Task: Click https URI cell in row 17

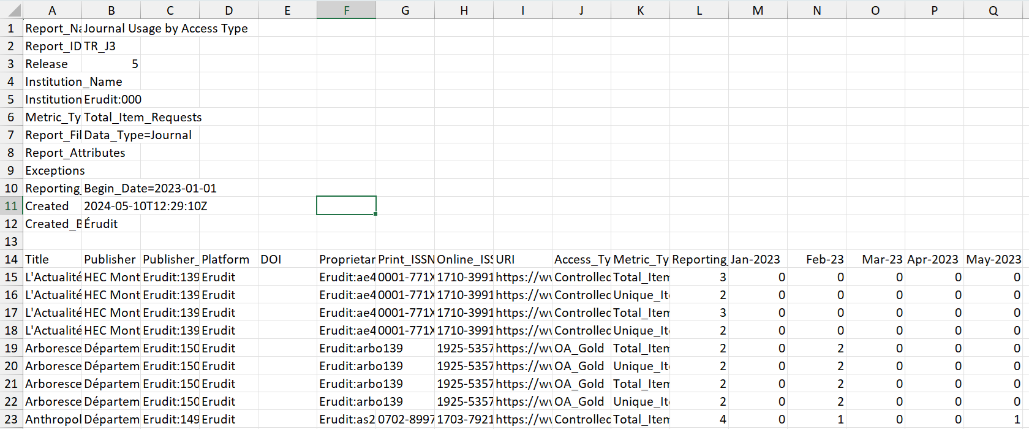Action: point(523,313)
